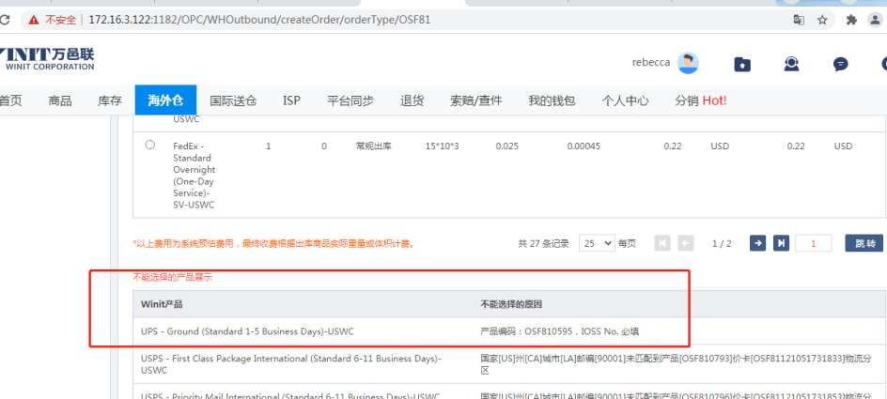
Task: Go to next page arrow
Action: [x=758, y=243]
